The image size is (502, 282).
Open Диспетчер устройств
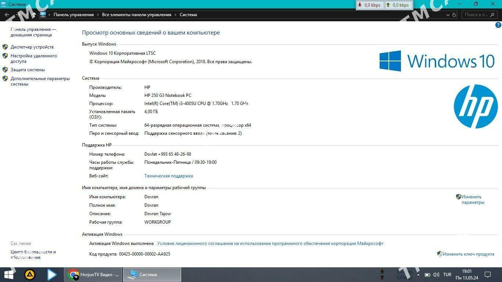pyautogui.click(x=32, y=47)
